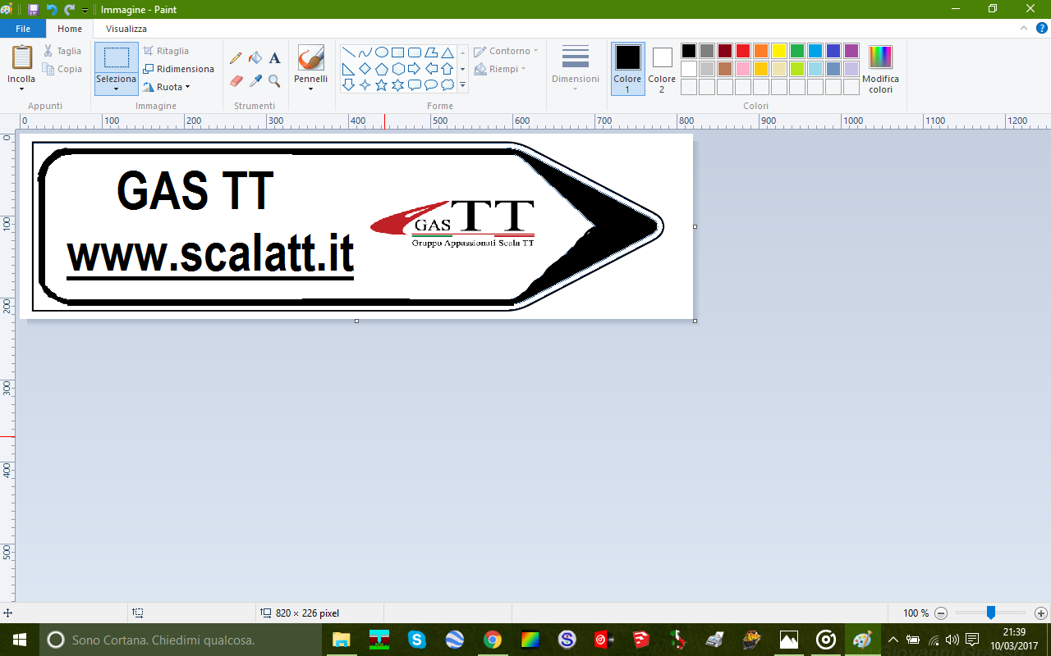Click the Pennelli brush icon
This screenshot has width=1051, height=656.
pos(310,58)
